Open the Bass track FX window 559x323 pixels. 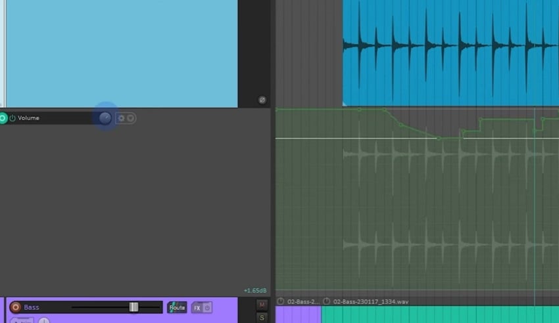[x=197, y=308]
